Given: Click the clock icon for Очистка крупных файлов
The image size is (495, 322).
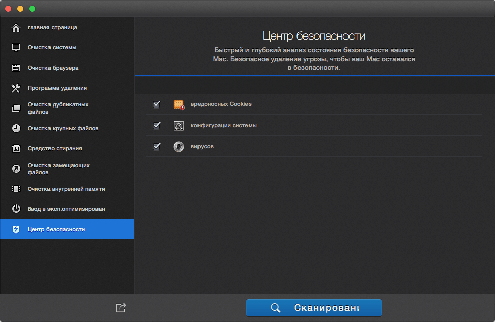Looking at the screenshot, I should point(16,128).
